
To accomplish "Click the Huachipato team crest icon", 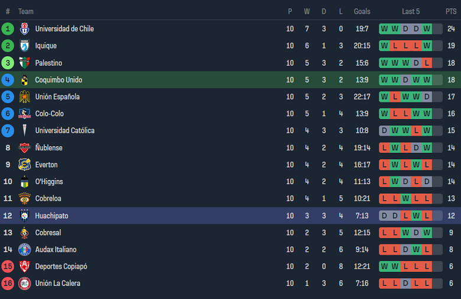I will coord(24,216).
